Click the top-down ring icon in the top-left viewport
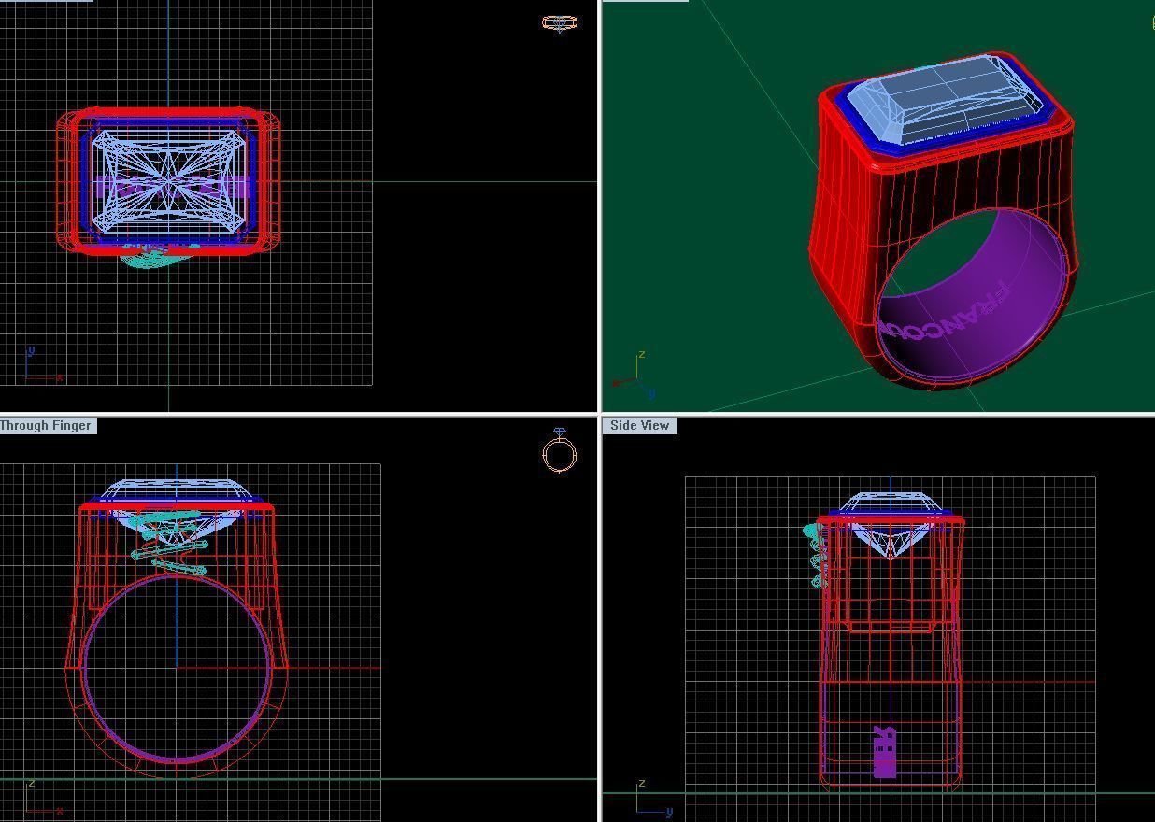 (559, 23)
